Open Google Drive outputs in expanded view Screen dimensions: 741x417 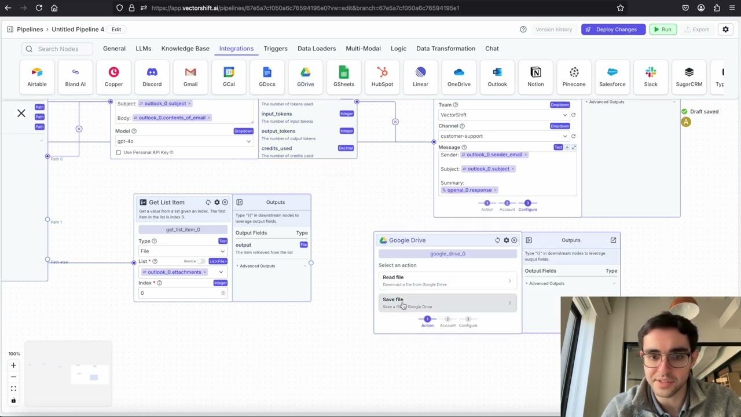click(613, 240)
